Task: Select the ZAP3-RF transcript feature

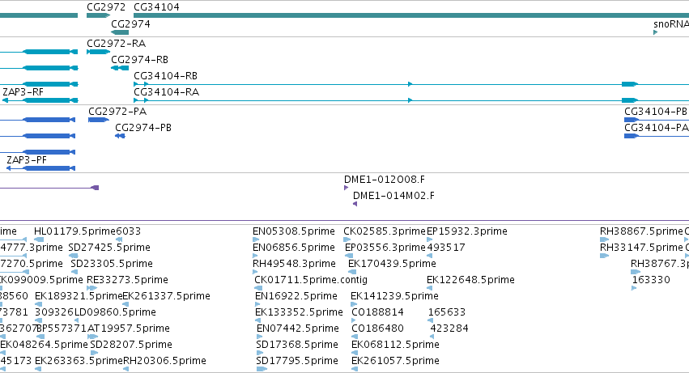Action: (x=40, y=100)
